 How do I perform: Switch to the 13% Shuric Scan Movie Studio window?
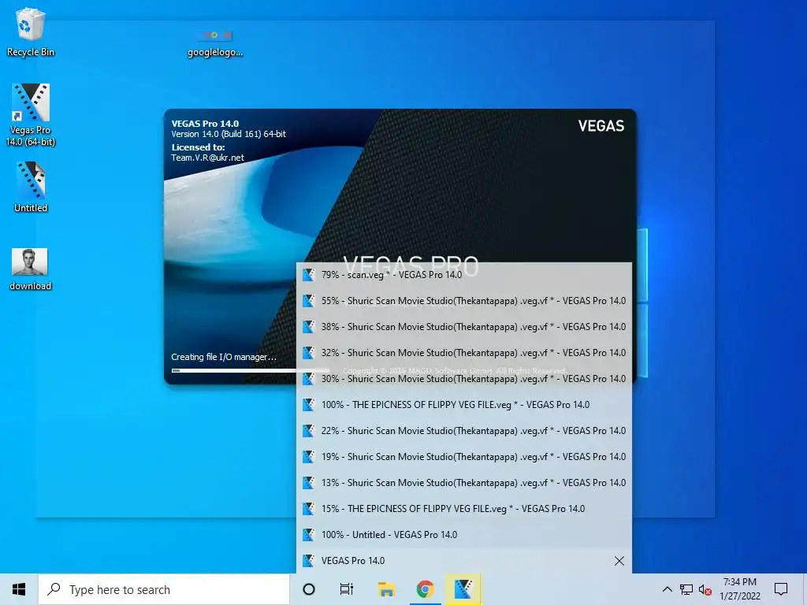click(x=464, y=483)
